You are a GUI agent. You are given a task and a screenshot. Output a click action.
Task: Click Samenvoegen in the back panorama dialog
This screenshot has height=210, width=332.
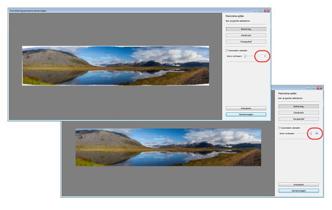(x=299, y=191)
